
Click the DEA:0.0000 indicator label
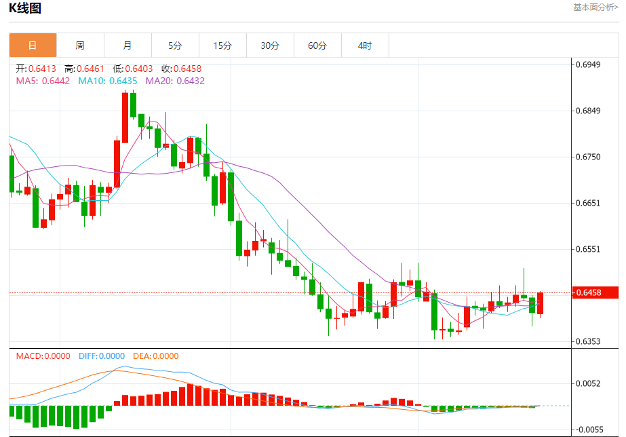156,356
